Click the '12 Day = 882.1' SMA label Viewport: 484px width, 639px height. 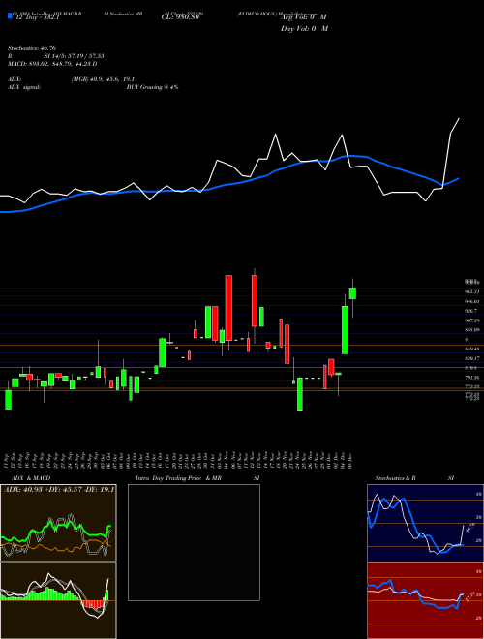click(38, 18)
